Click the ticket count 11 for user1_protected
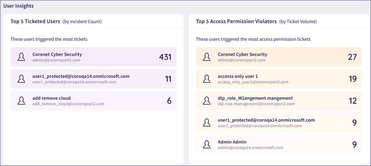The height and width of the screenshot is (166, 371). pos(168,79)
